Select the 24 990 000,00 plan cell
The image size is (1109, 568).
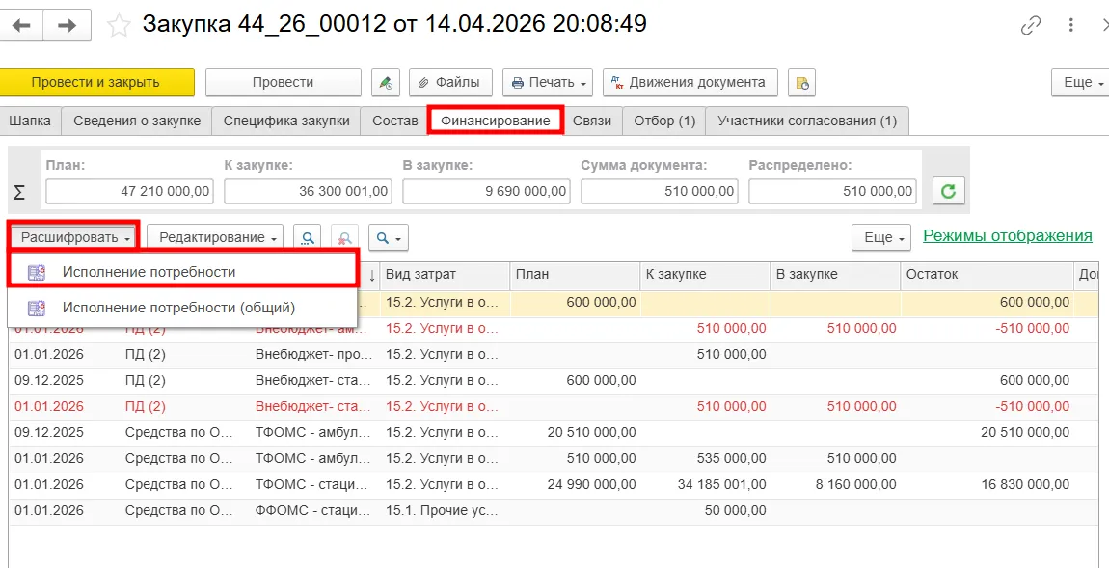(575, 484)
